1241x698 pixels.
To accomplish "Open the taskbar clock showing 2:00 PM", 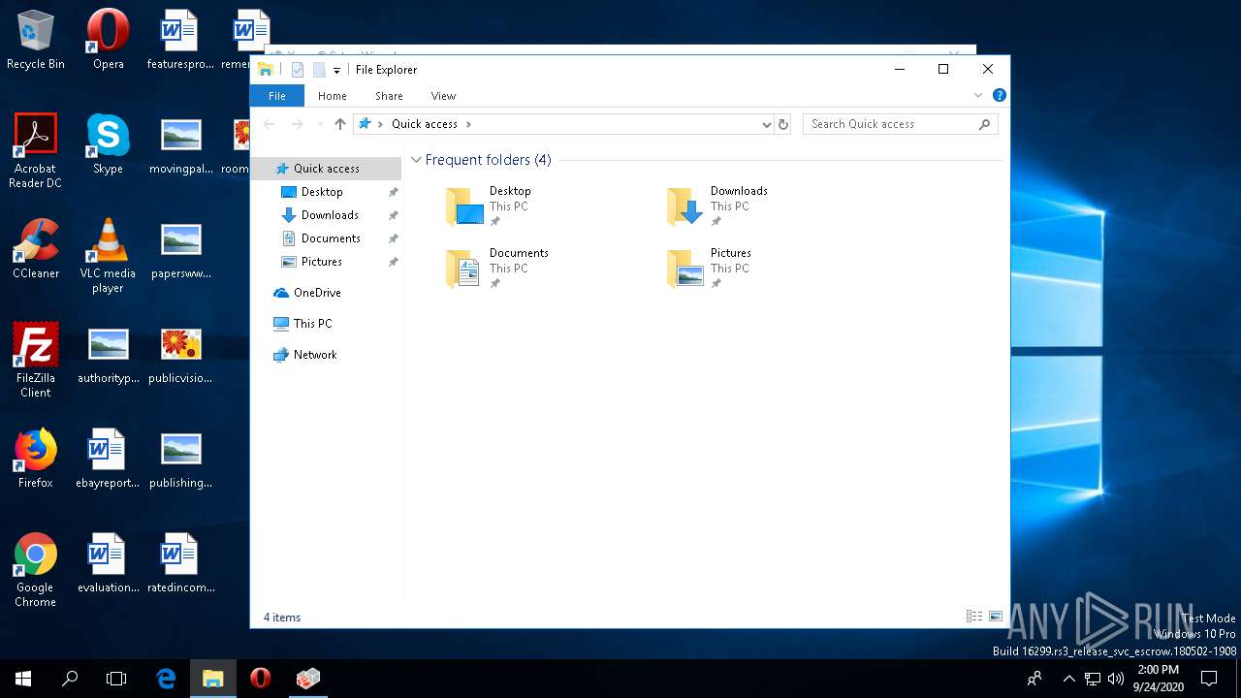I will tap(1158, 679).
